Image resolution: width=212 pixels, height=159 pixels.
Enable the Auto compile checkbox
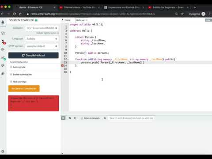pos(11,67)
